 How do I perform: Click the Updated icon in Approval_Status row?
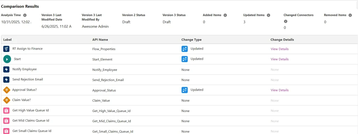click(x=185, y=90)
